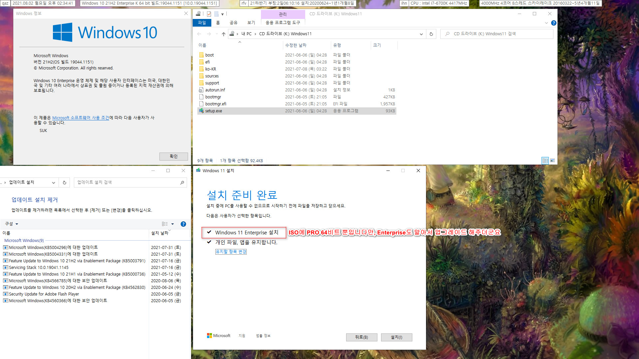This screenshot has height=359, width=639.
Task: Open the 구성 dropdown menu
Action: click(x=12, y=224)
